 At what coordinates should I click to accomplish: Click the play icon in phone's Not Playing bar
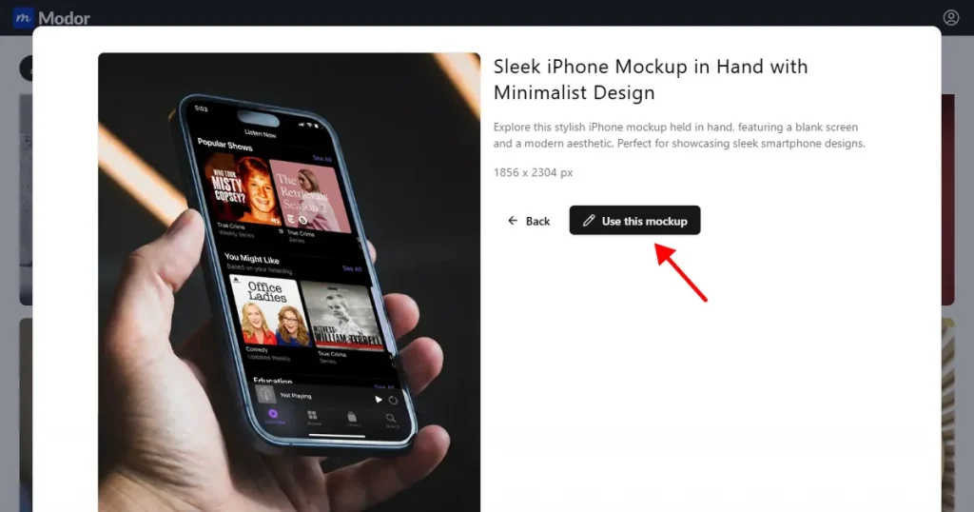coord(378,400)
